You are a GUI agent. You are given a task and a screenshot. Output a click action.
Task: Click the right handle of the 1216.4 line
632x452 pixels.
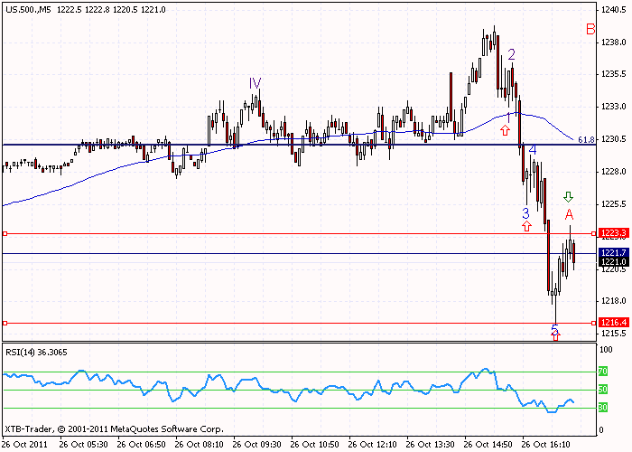click(593, 323)
